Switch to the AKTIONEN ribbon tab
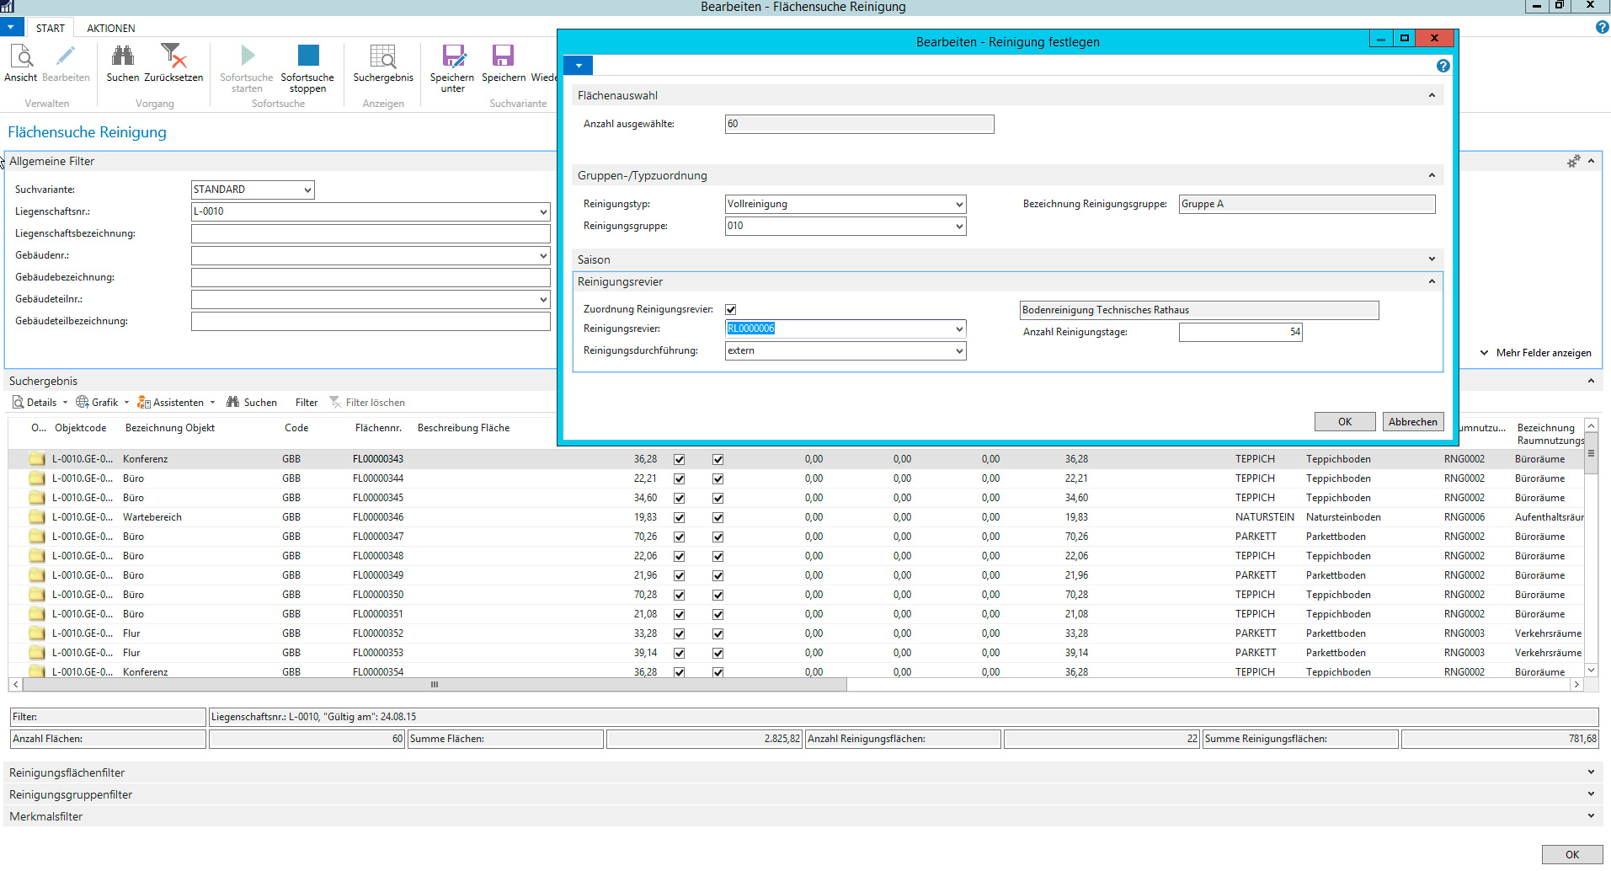This screenshot has height=871, width=1611. point(111,28)
